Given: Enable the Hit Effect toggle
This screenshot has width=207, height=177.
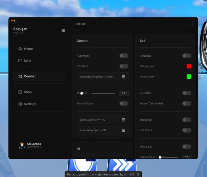Looking at the screenshot, I should coord(124,66).
